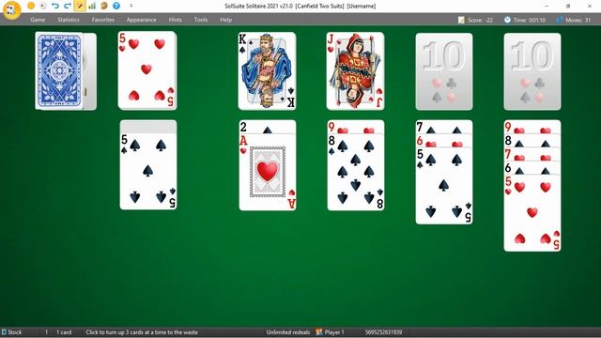Image resolution: width=601 pixels, height=338 pixels.
Task: Click the game number 5695252631939
Action: pyautogui.click(x=383, y=332)
